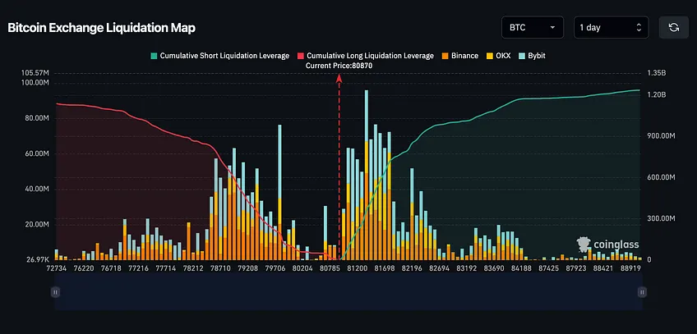Click the Bitcoin Exchange Liquidation Map title
Viewport: 697px width, 334px height.
tap(101, 28)
